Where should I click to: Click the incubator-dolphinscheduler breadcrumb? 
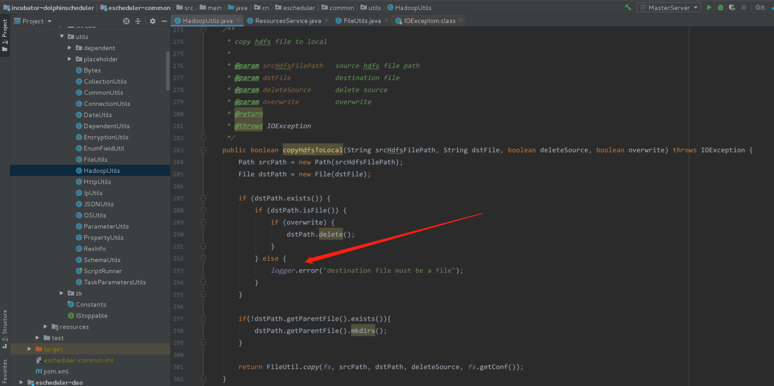[49, 8]
